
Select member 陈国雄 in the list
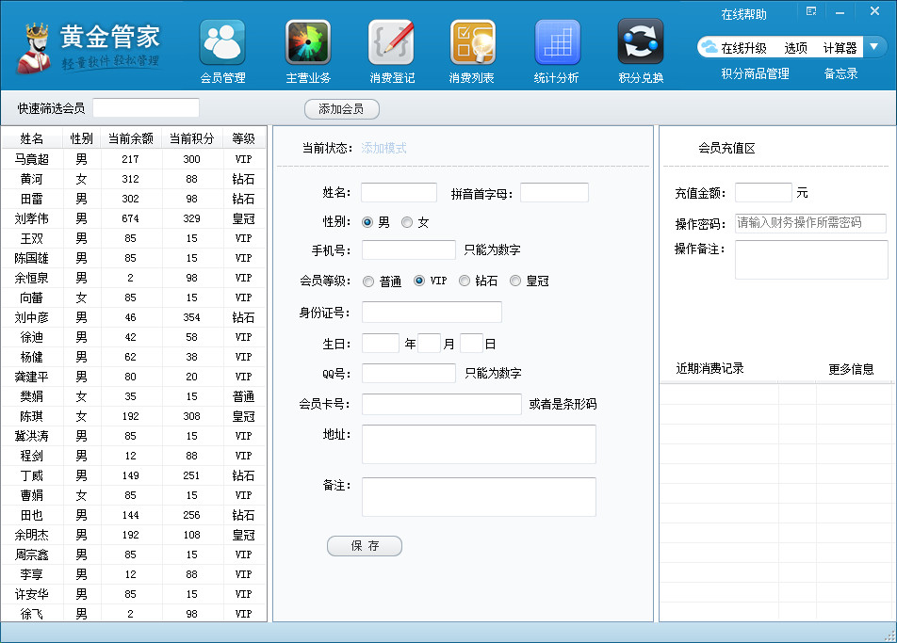pyautogui.click(x=134, y=258)
